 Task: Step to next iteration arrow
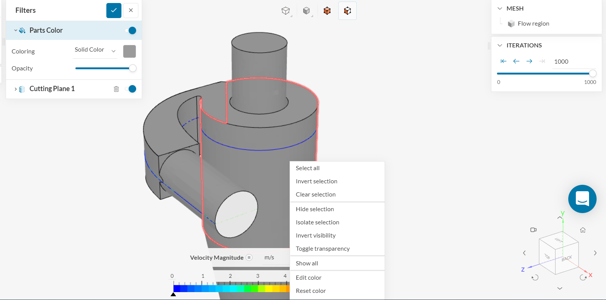529,61
